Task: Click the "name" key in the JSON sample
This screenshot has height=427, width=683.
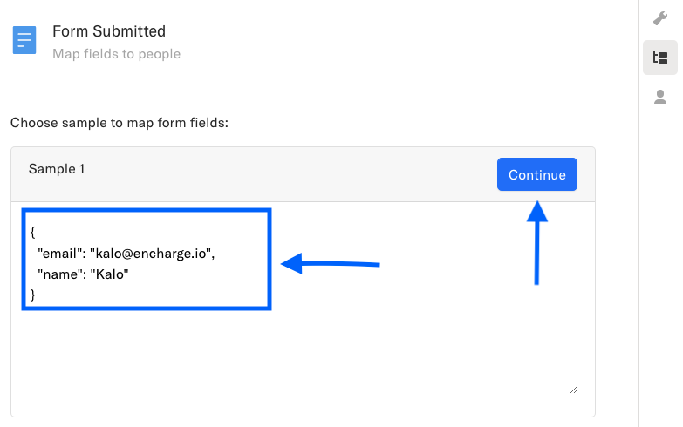Action: coord(58,274)
